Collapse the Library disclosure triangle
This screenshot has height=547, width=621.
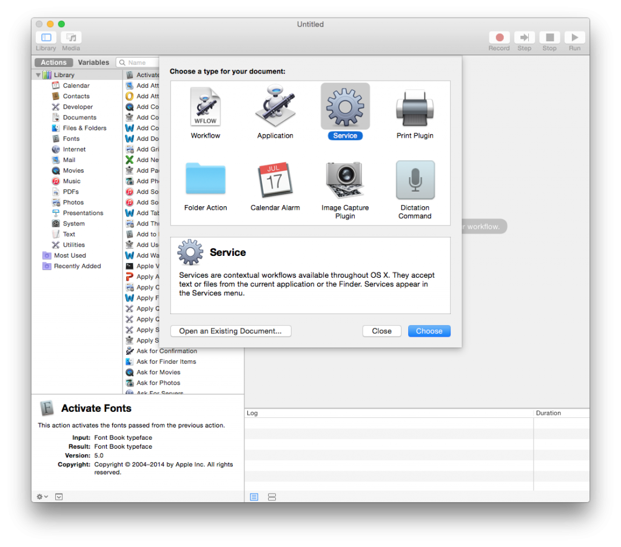click(38, 75)
